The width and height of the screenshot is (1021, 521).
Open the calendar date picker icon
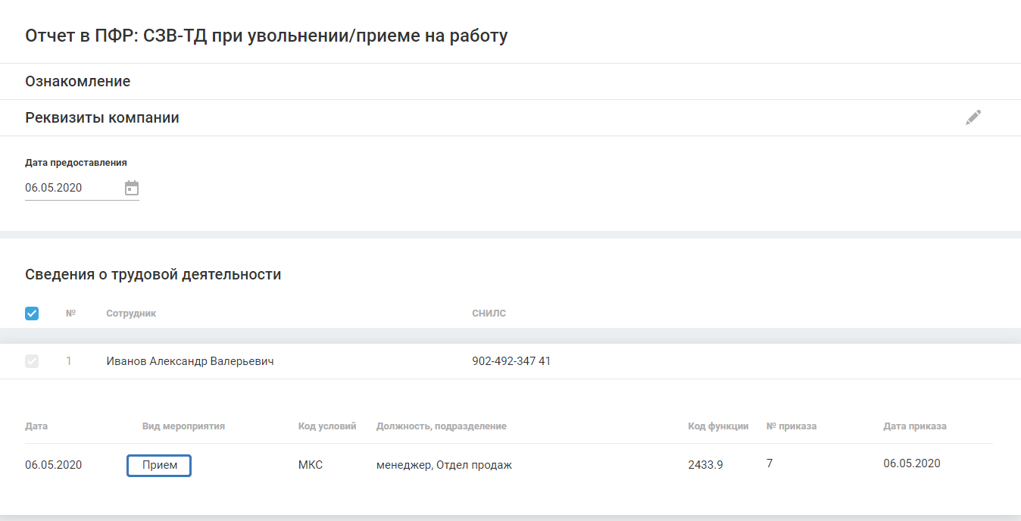pos(132,188)
